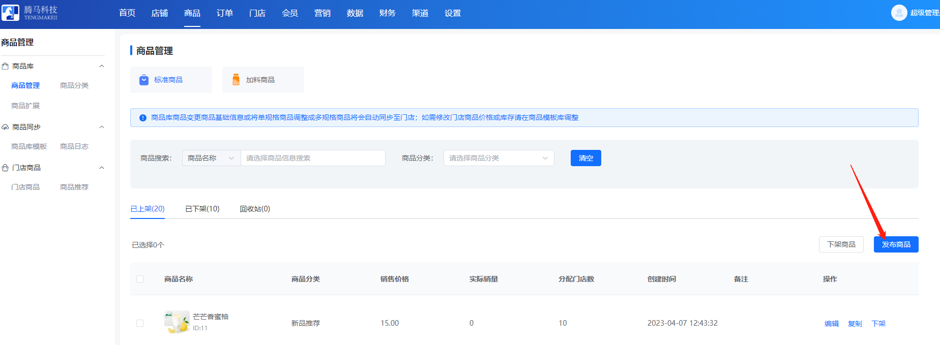The width and height of the screenshot is (940, 345).
Task: Check the 芒芒香蜜柚 row checkbox
Action: [140, 323]
